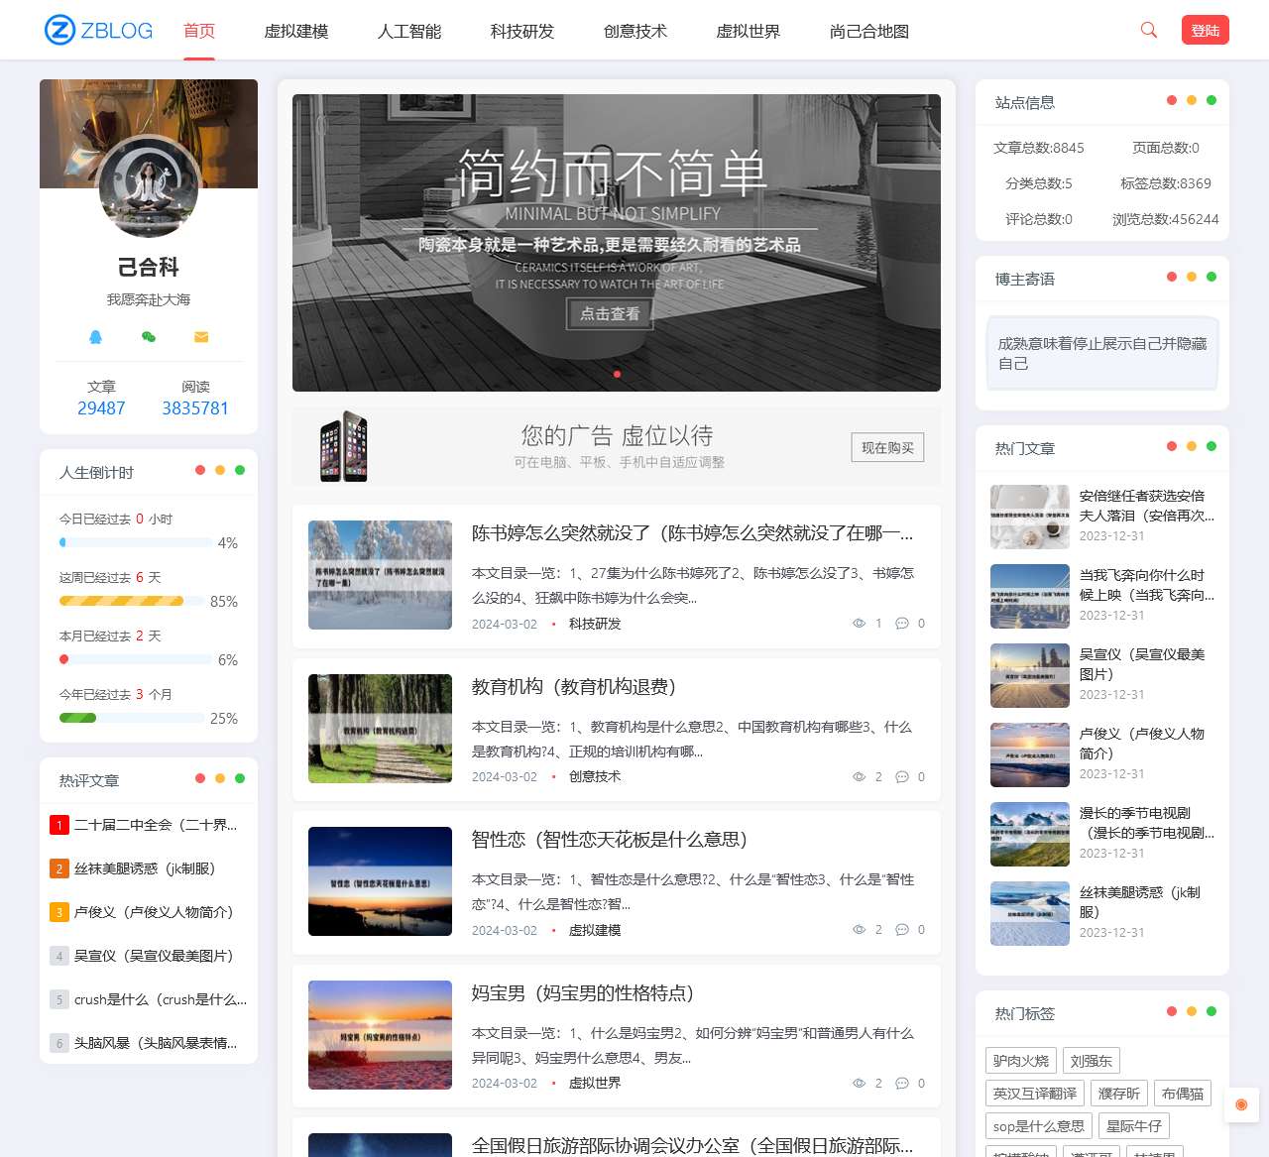
Task: Click views eye icon on 教育机构 article
Action: click(859, 777)
